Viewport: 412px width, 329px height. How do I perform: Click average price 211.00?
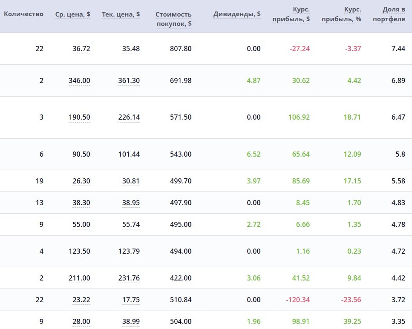tap(79, 278)
